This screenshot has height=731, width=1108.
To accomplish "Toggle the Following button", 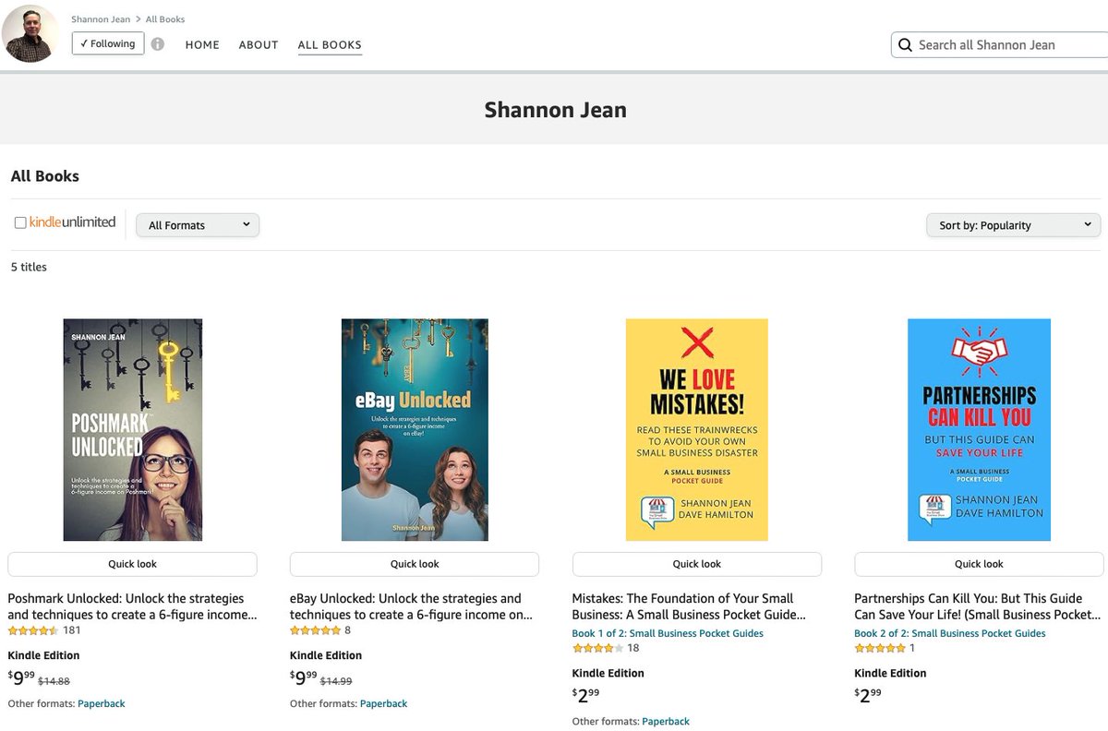I will [108, 43].
